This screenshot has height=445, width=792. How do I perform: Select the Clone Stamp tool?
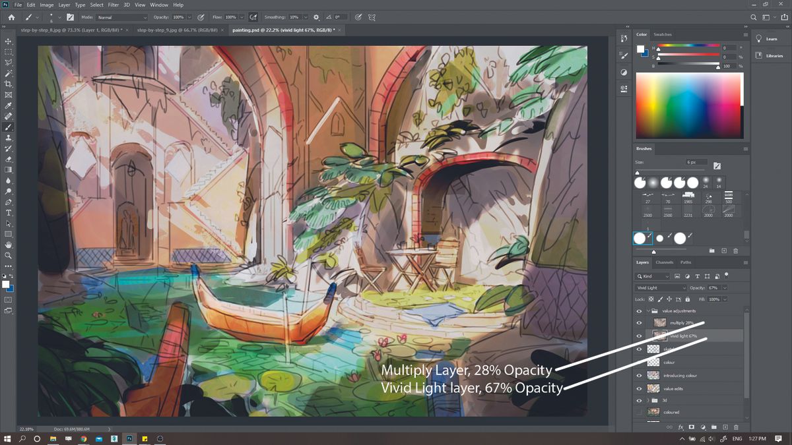(9, 138)
